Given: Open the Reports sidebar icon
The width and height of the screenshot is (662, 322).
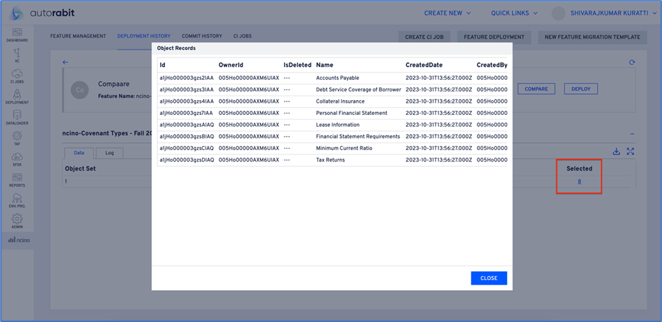Looking at the screenshot, I should coord(17,179).
